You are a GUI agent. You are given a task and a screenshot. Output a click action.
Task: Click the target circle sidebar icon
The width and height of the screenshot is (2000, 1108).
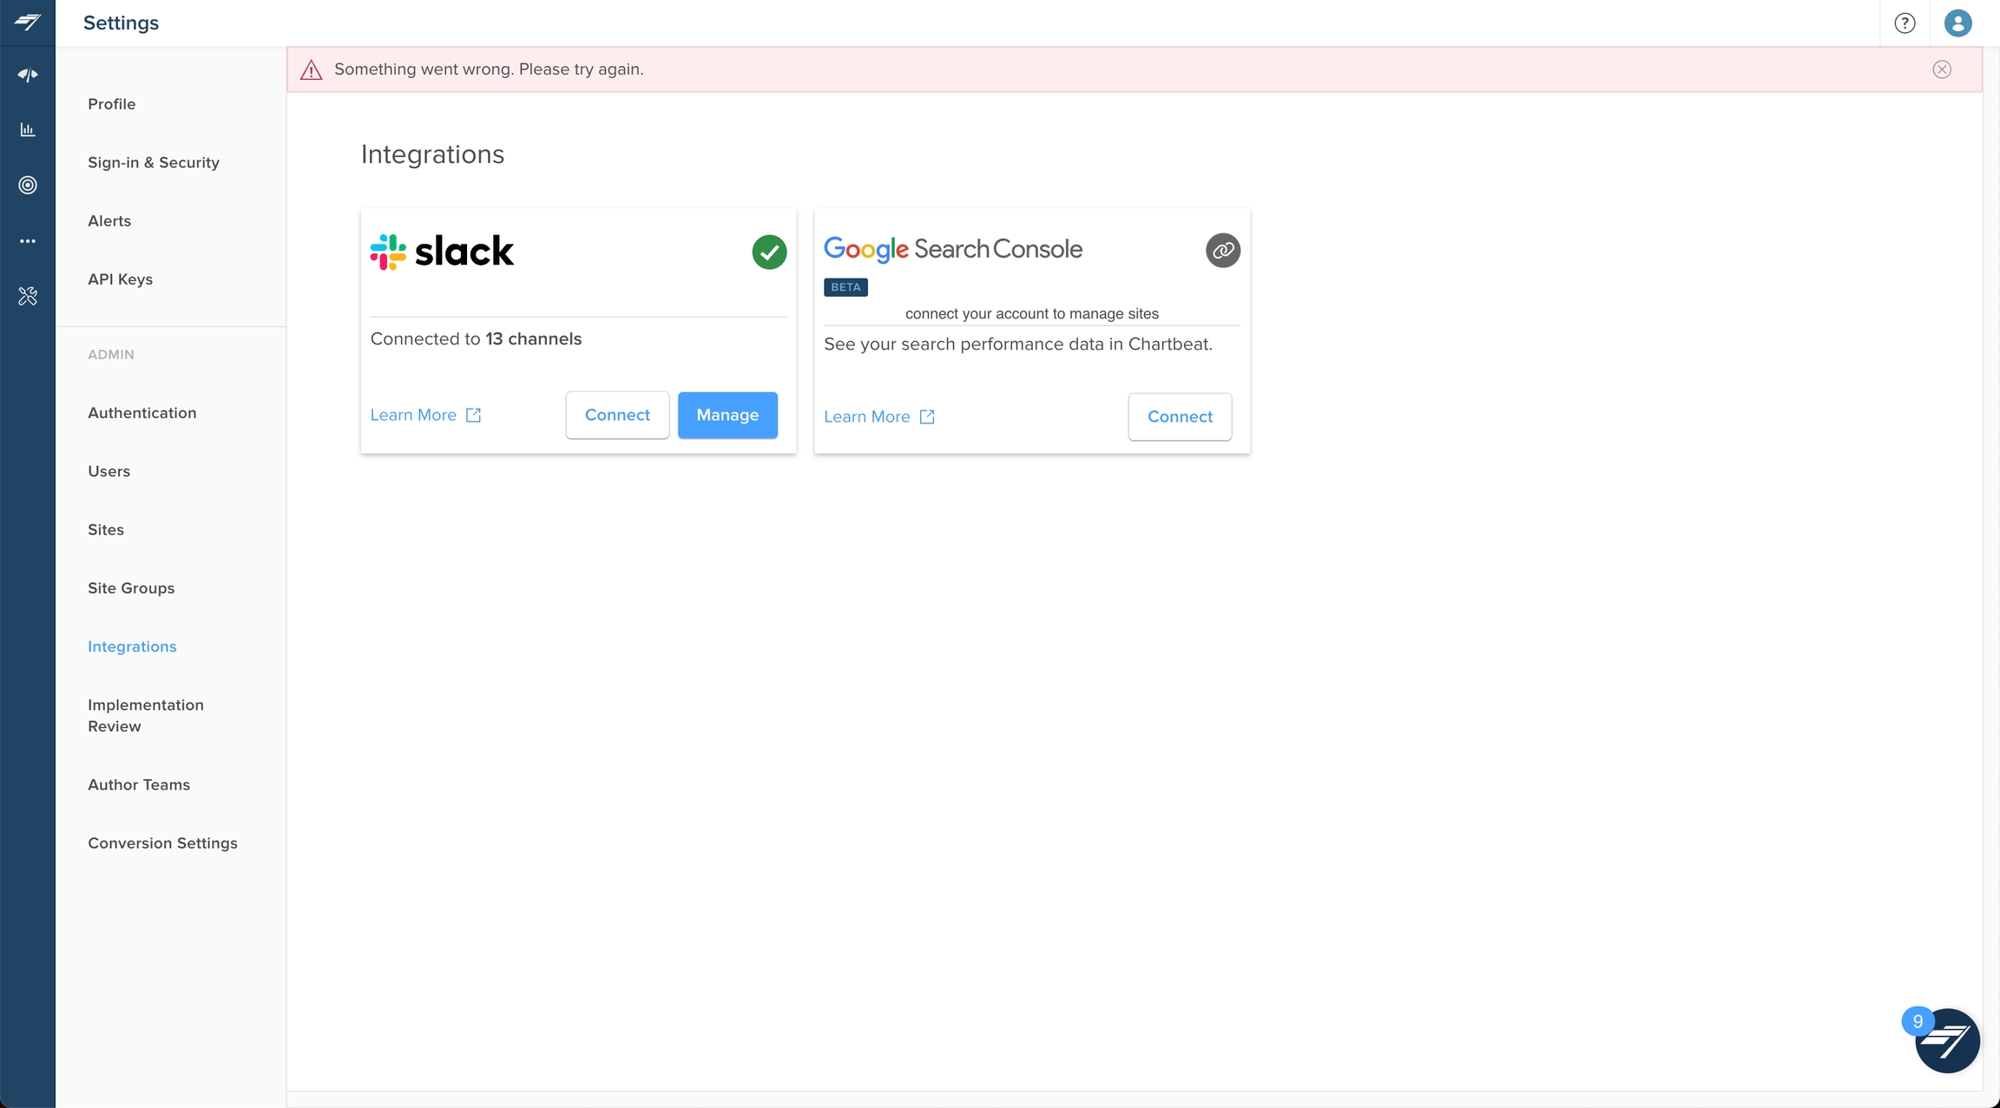click(x=28, y=185)
